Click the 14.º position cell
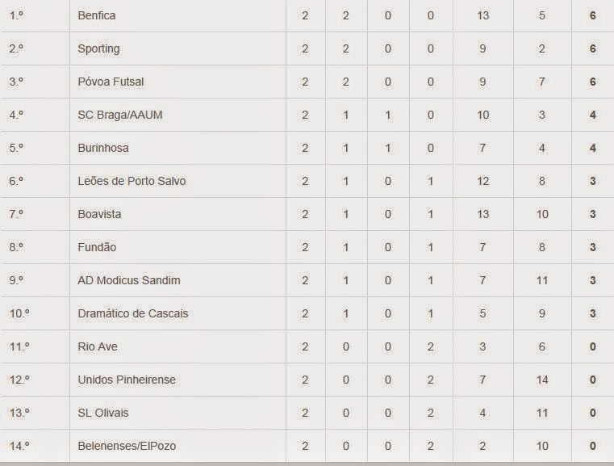The width and height of the screenshot is (614, 466). [36, 446]
